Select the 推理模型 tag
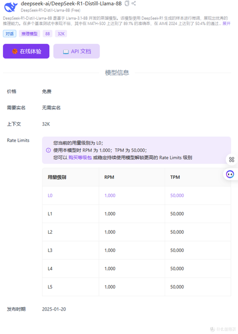 coord(30,34)
